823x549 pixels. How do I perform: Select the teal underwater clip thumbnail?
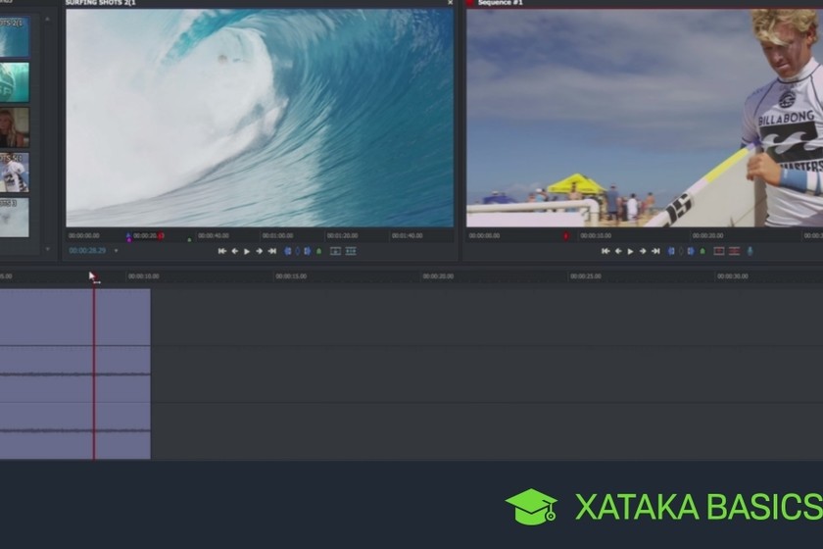click(14, 82)
